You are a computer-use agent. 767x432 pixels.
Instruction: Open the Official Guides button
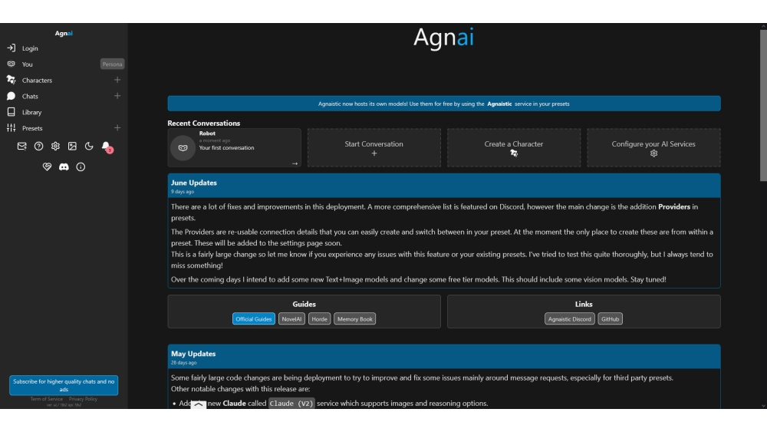coord(253,319)
